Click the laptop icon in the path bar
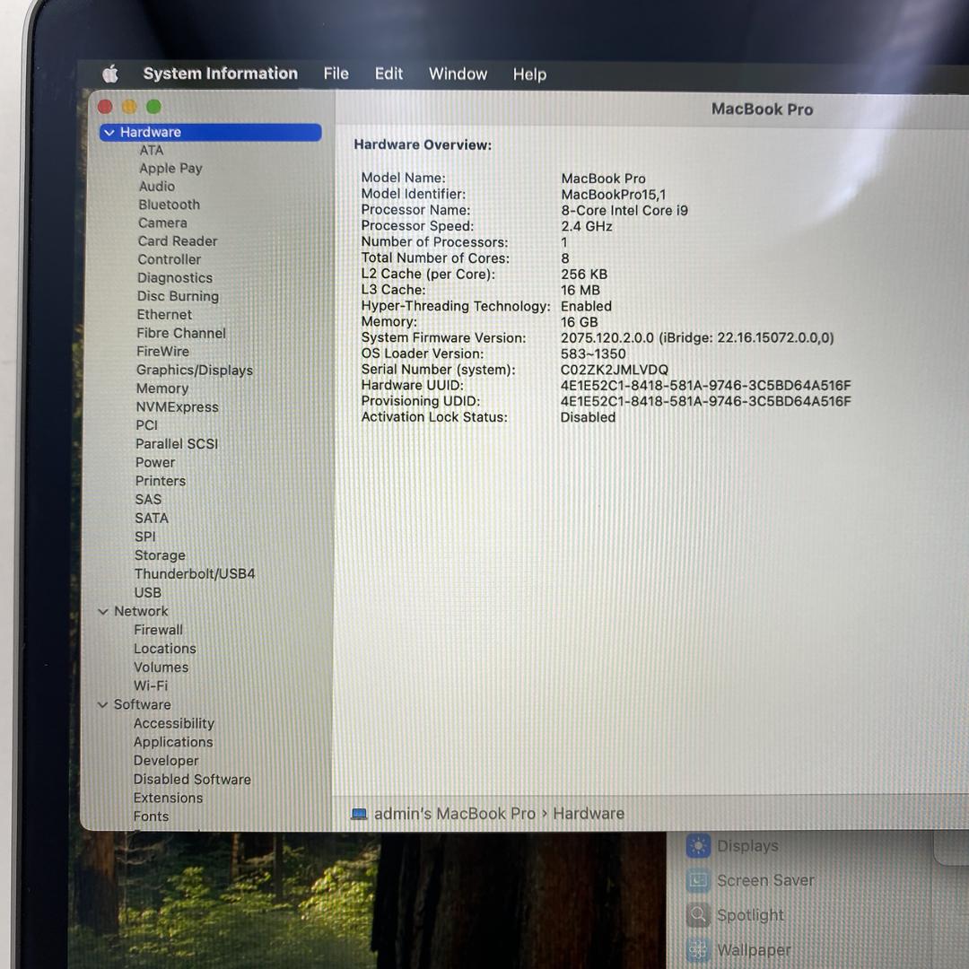This screenshot has height=969, width=969. (x=359, y=814)
